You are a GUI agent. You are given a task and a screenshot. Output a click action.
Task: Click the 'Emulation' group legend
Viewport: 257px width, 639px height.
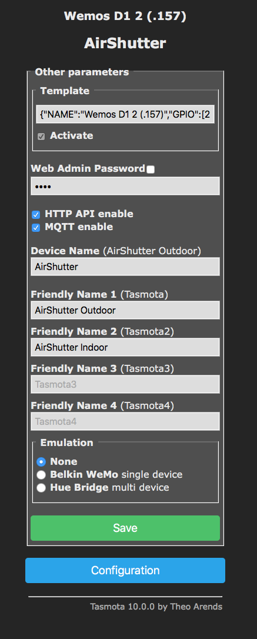point(67,442)
